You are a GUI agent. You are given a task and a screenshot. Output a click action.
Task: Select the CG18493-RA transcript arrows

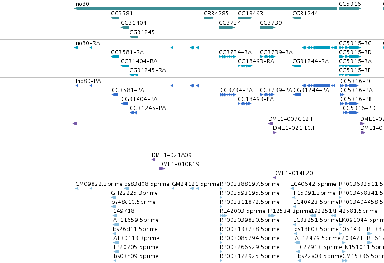(x=245, y=66)
